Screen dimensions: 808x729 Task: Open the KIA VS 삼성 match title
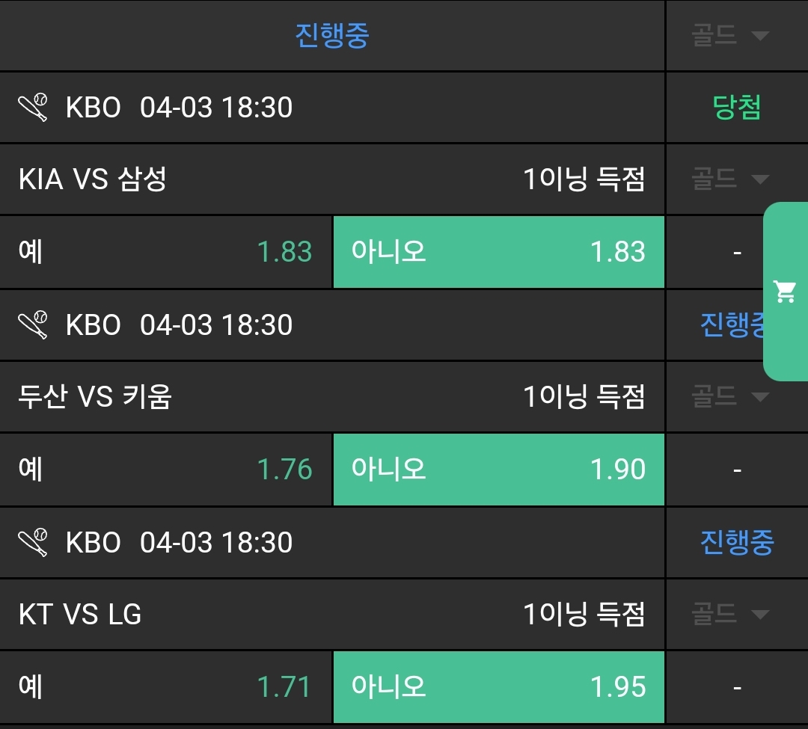(x=93, y=179)
